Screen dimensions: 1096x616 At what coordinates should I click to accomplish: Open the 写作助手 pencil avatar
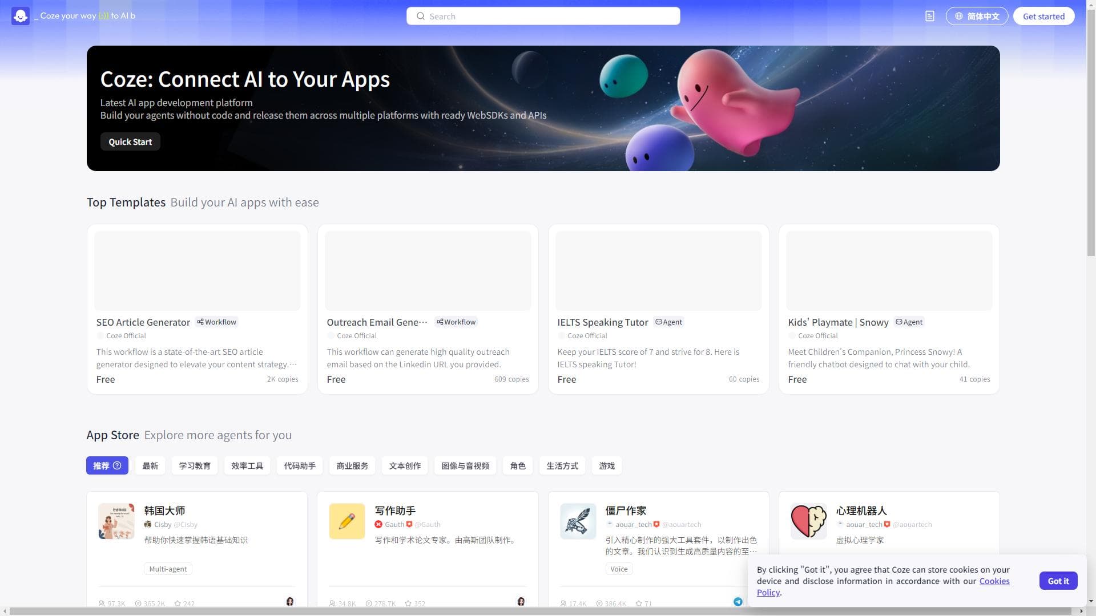(x=347, y=521)
